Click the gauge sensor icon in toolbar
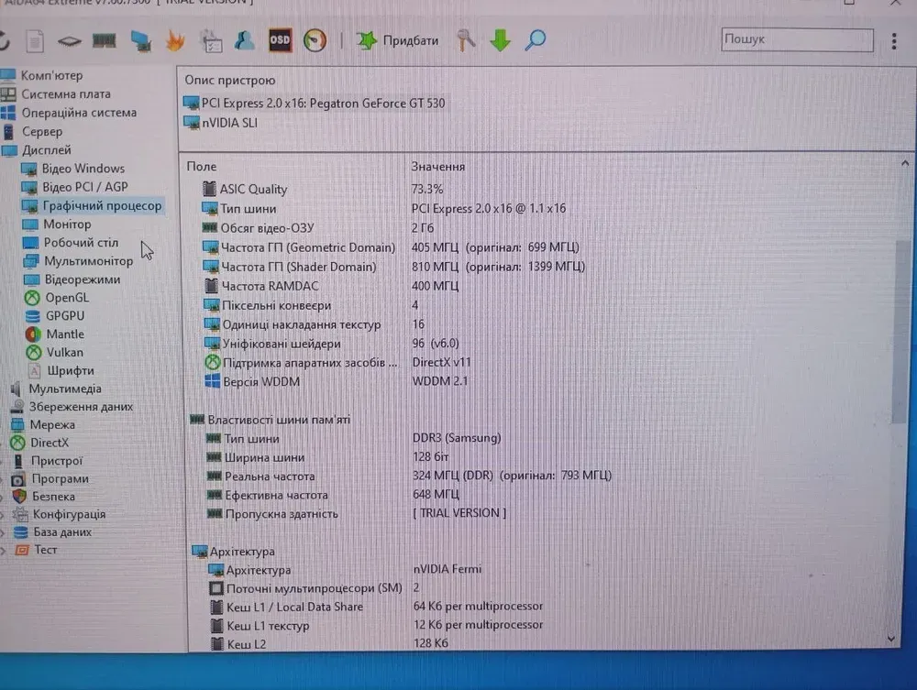The width and height of the screenshot is (917, 690). tap(315, 40)
